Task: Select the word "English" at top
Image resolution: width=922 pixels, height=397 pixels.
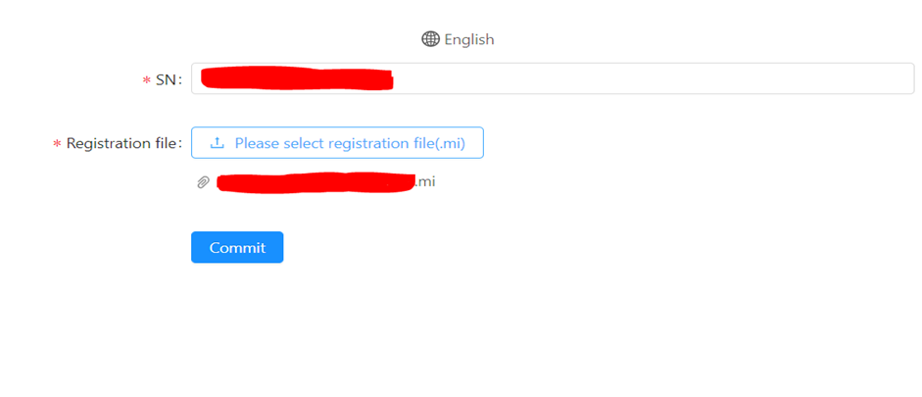Action: 469,39
